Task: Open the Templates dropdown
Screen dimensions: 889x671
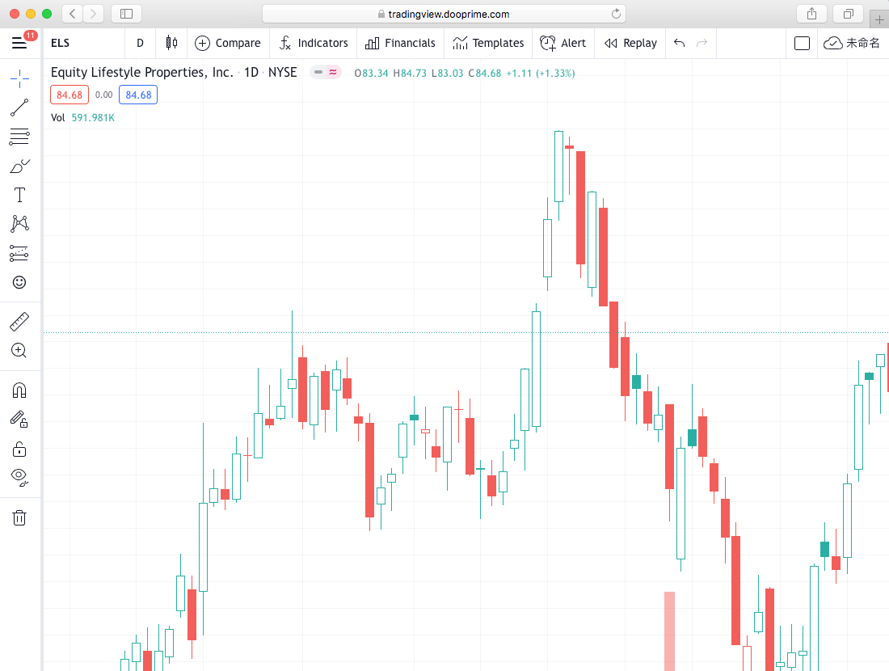Action: tap(488, 43)
